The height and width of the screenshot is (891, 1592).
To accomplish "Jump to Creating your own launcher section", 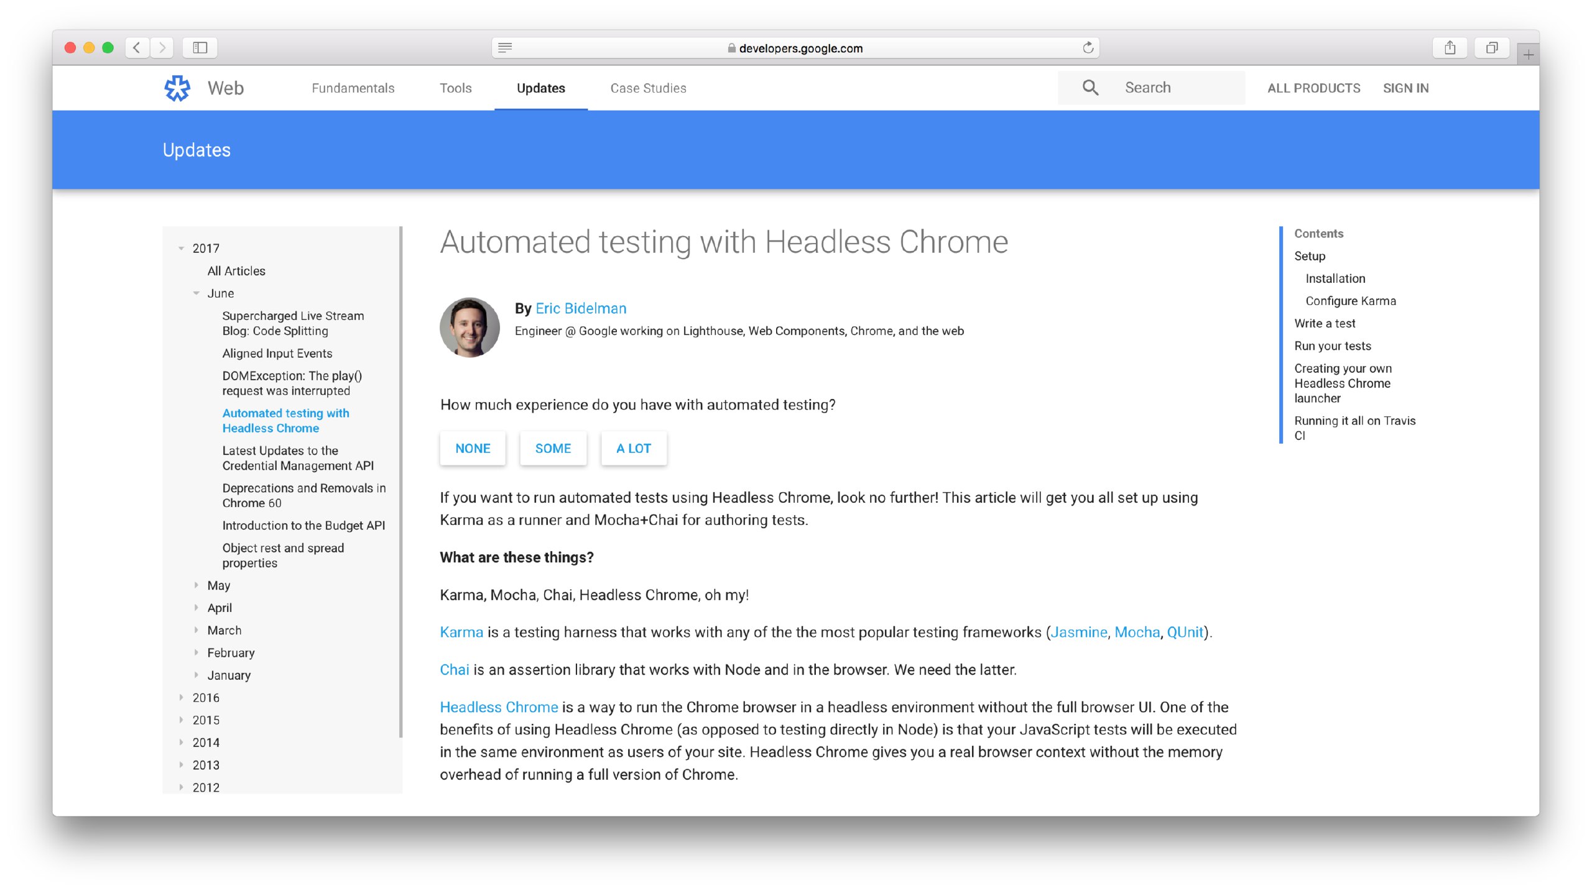I will click(1343, 383).
